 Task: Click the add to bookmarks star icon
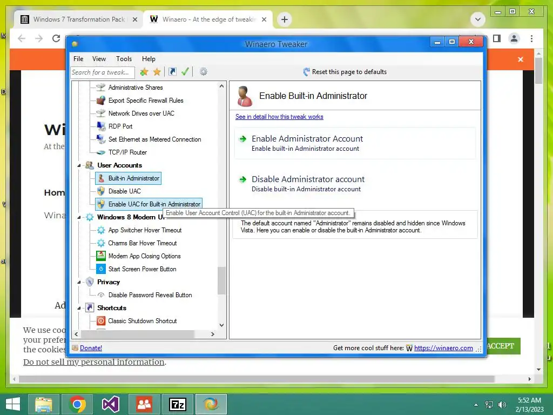coord(144,72)
